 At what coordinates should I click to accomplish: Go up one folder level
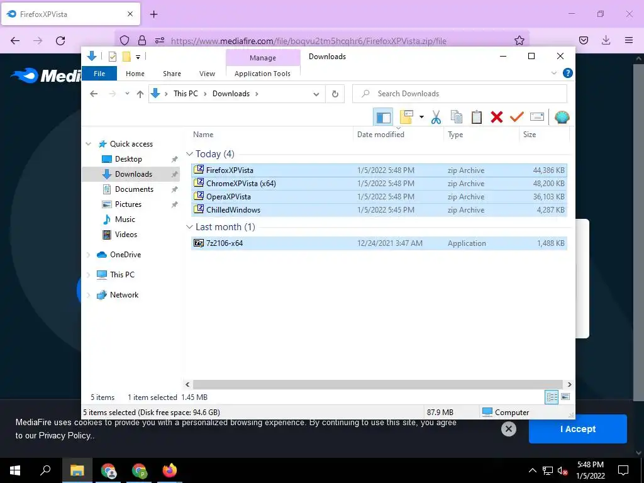(140, 94)
